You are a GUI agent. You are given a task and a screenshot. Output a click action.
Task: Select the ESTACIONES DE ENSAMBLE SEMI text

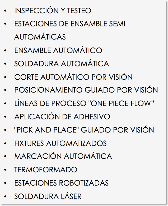(70, 24)
